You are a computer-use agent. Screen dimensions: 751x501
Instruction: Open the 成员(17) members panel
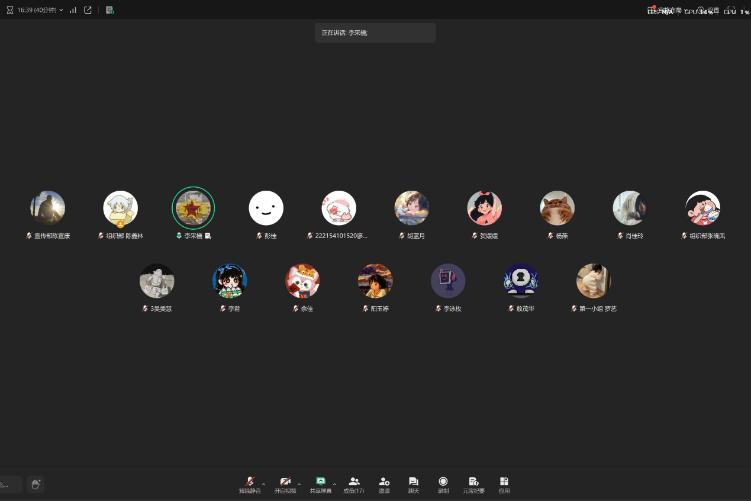coord(354,484)
